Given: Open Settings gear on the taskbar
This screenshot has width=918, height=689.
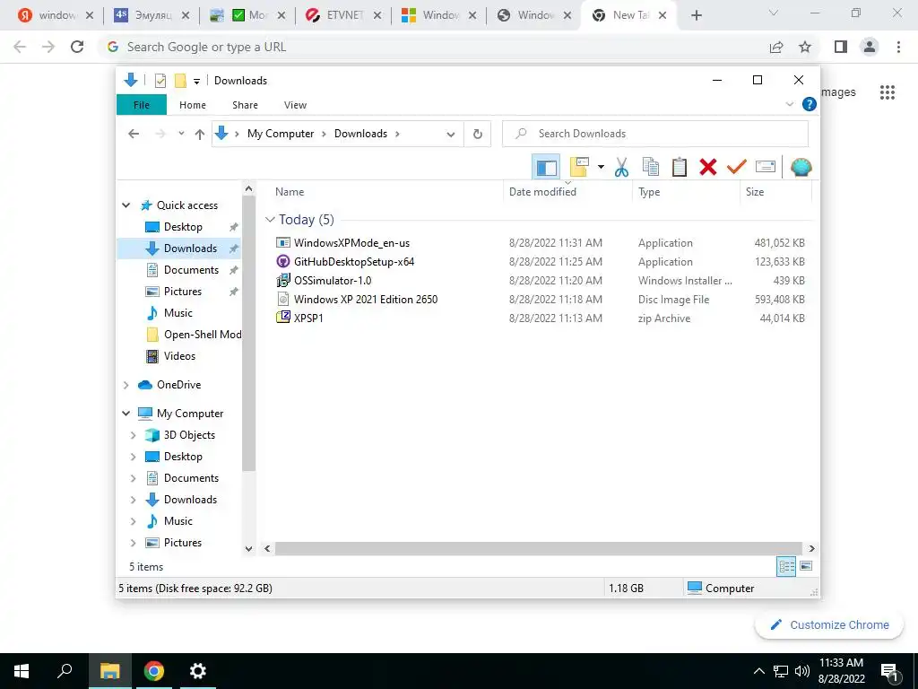Looking at the screenshot, I should 198,671.
